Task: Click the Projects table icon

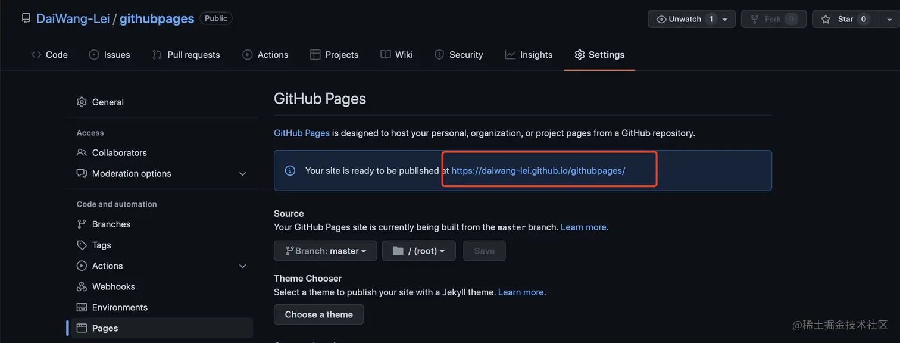Action: 315,55
